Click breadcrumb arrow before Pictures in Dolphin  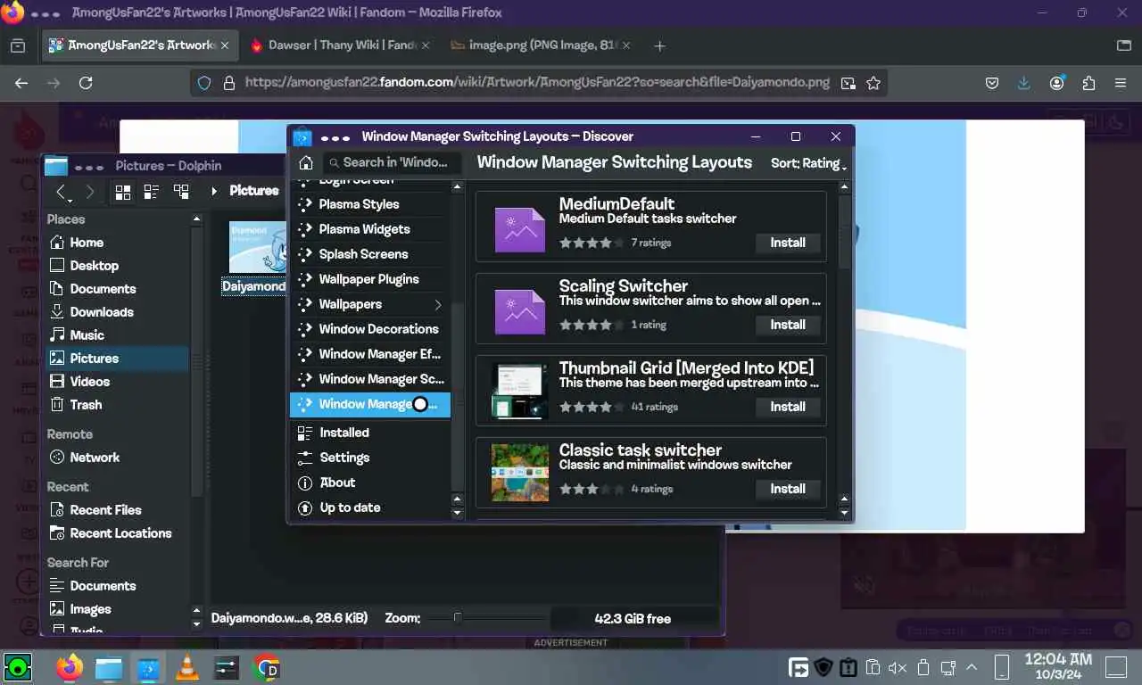pos(214,191)
